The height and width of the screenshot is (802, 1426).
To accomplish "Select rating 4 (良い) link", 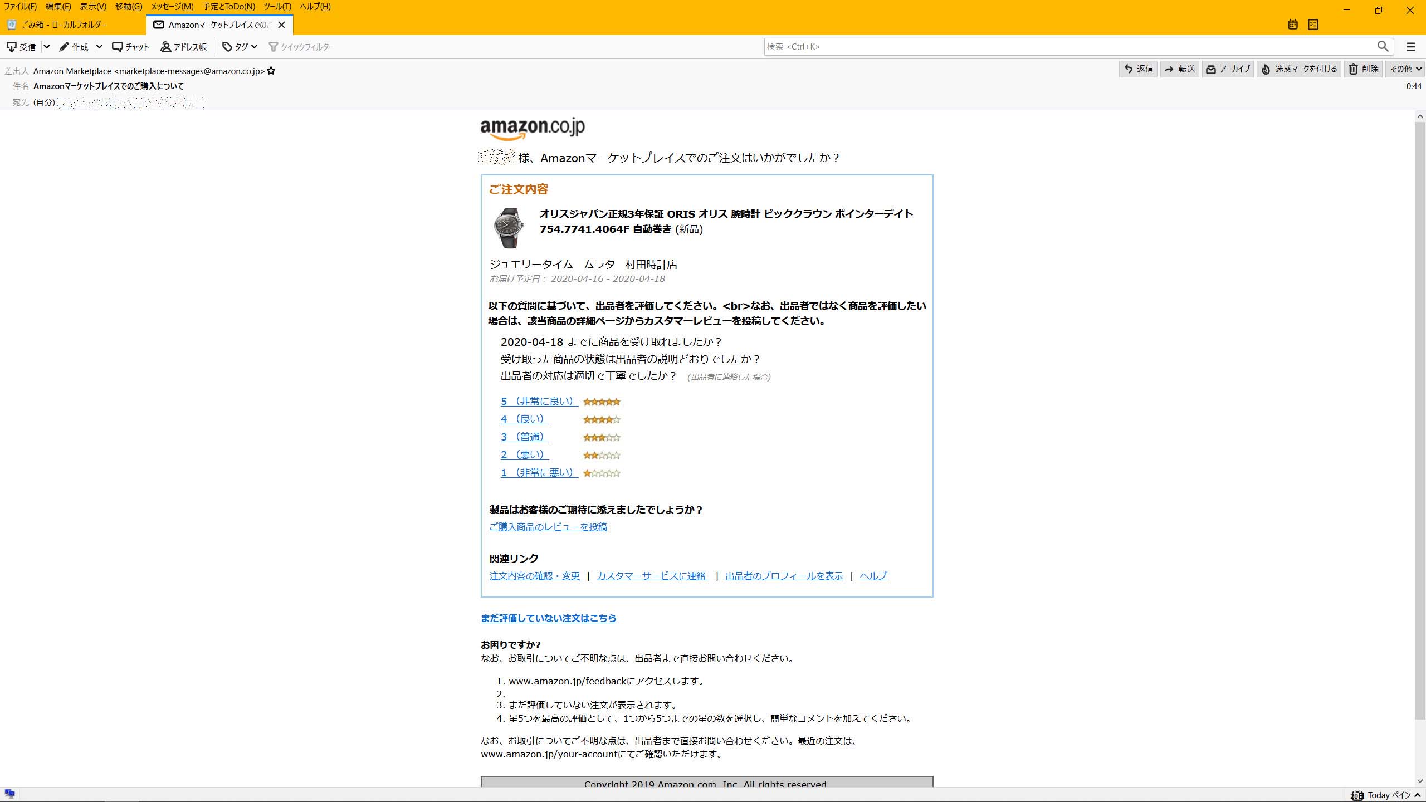I will tap(524, 419).
